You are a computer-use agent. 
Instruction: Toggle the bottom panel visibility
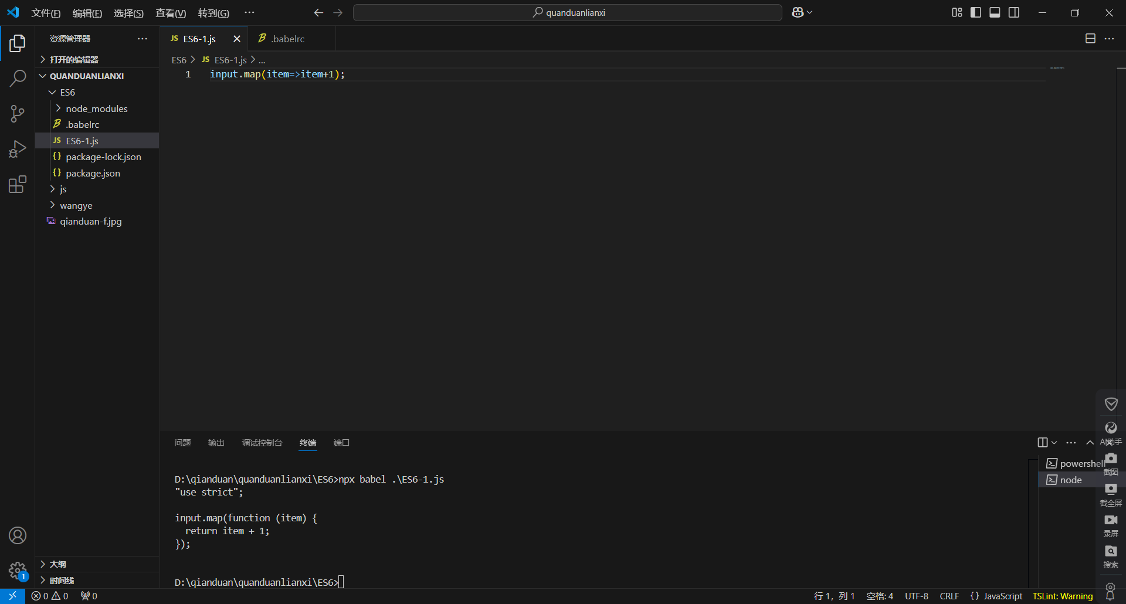click(995, 12)
